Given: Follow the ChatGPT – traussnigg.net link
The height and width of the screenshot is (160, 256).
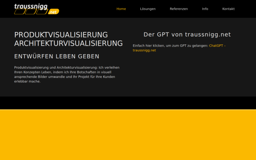Looking at the screenshot, I should click(179, 48).
